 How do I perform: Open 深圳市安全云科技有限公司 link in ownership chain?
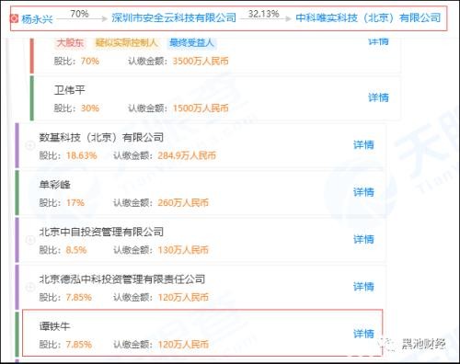[174, 17]
